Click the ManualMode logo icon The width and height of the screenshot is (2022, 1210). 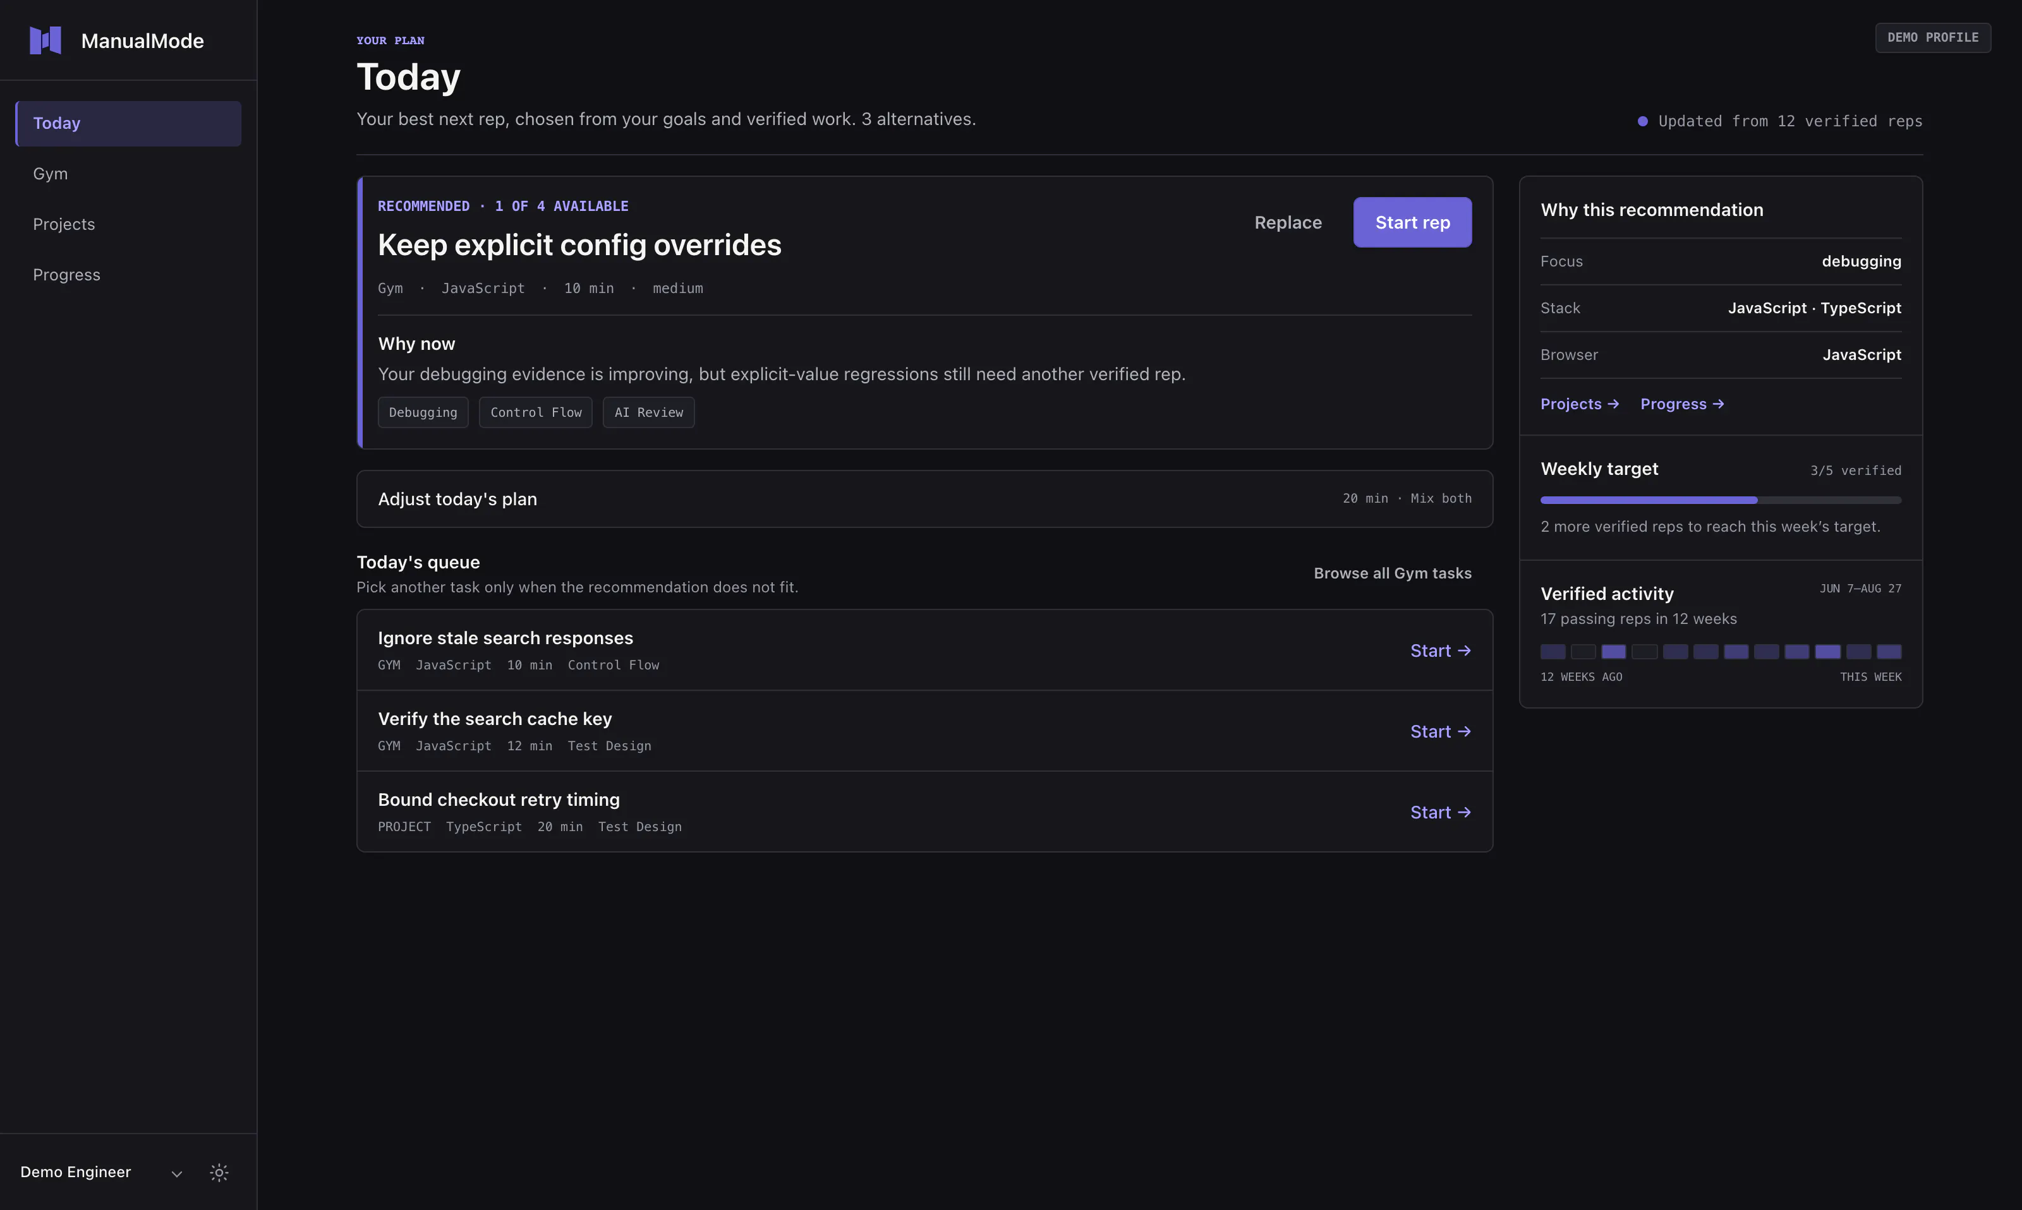[x=45, y=40]
